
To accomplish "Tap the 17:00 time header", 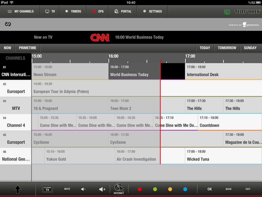I will click(190, 56).
